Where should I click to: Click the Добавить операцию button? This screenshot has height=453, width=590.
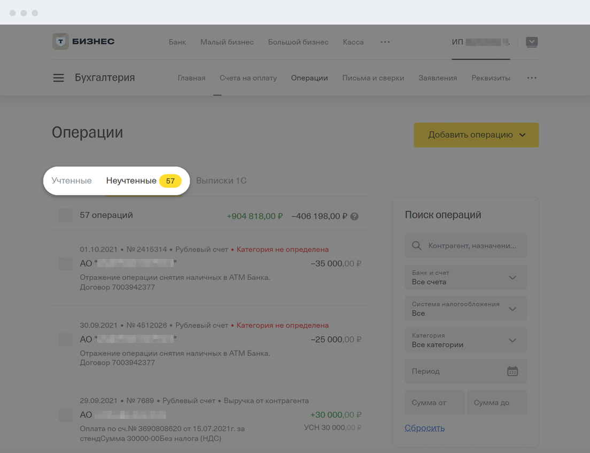[x=476, y=135]
